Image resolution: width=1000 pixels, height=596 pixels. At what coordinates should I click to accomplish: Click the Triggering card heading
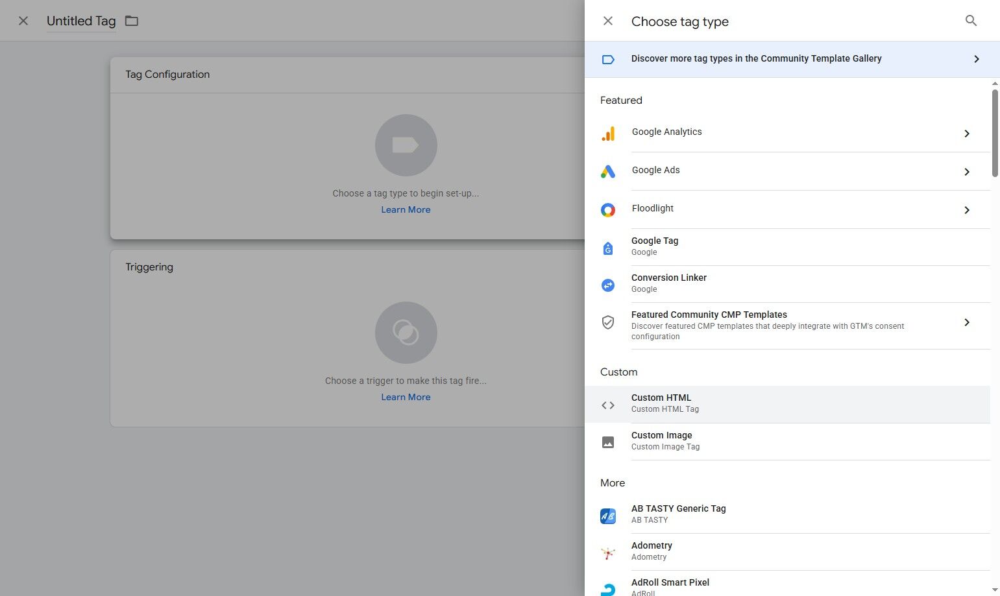[149, 267]
